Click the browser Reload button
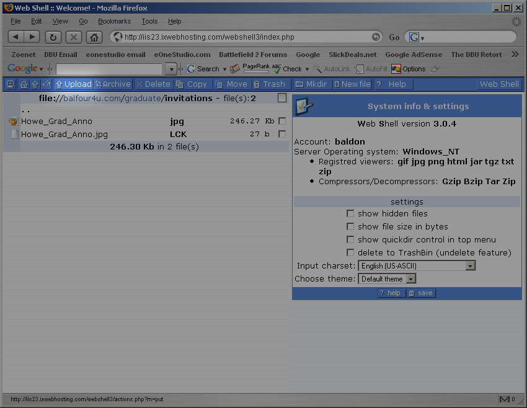 pos(53,37)
